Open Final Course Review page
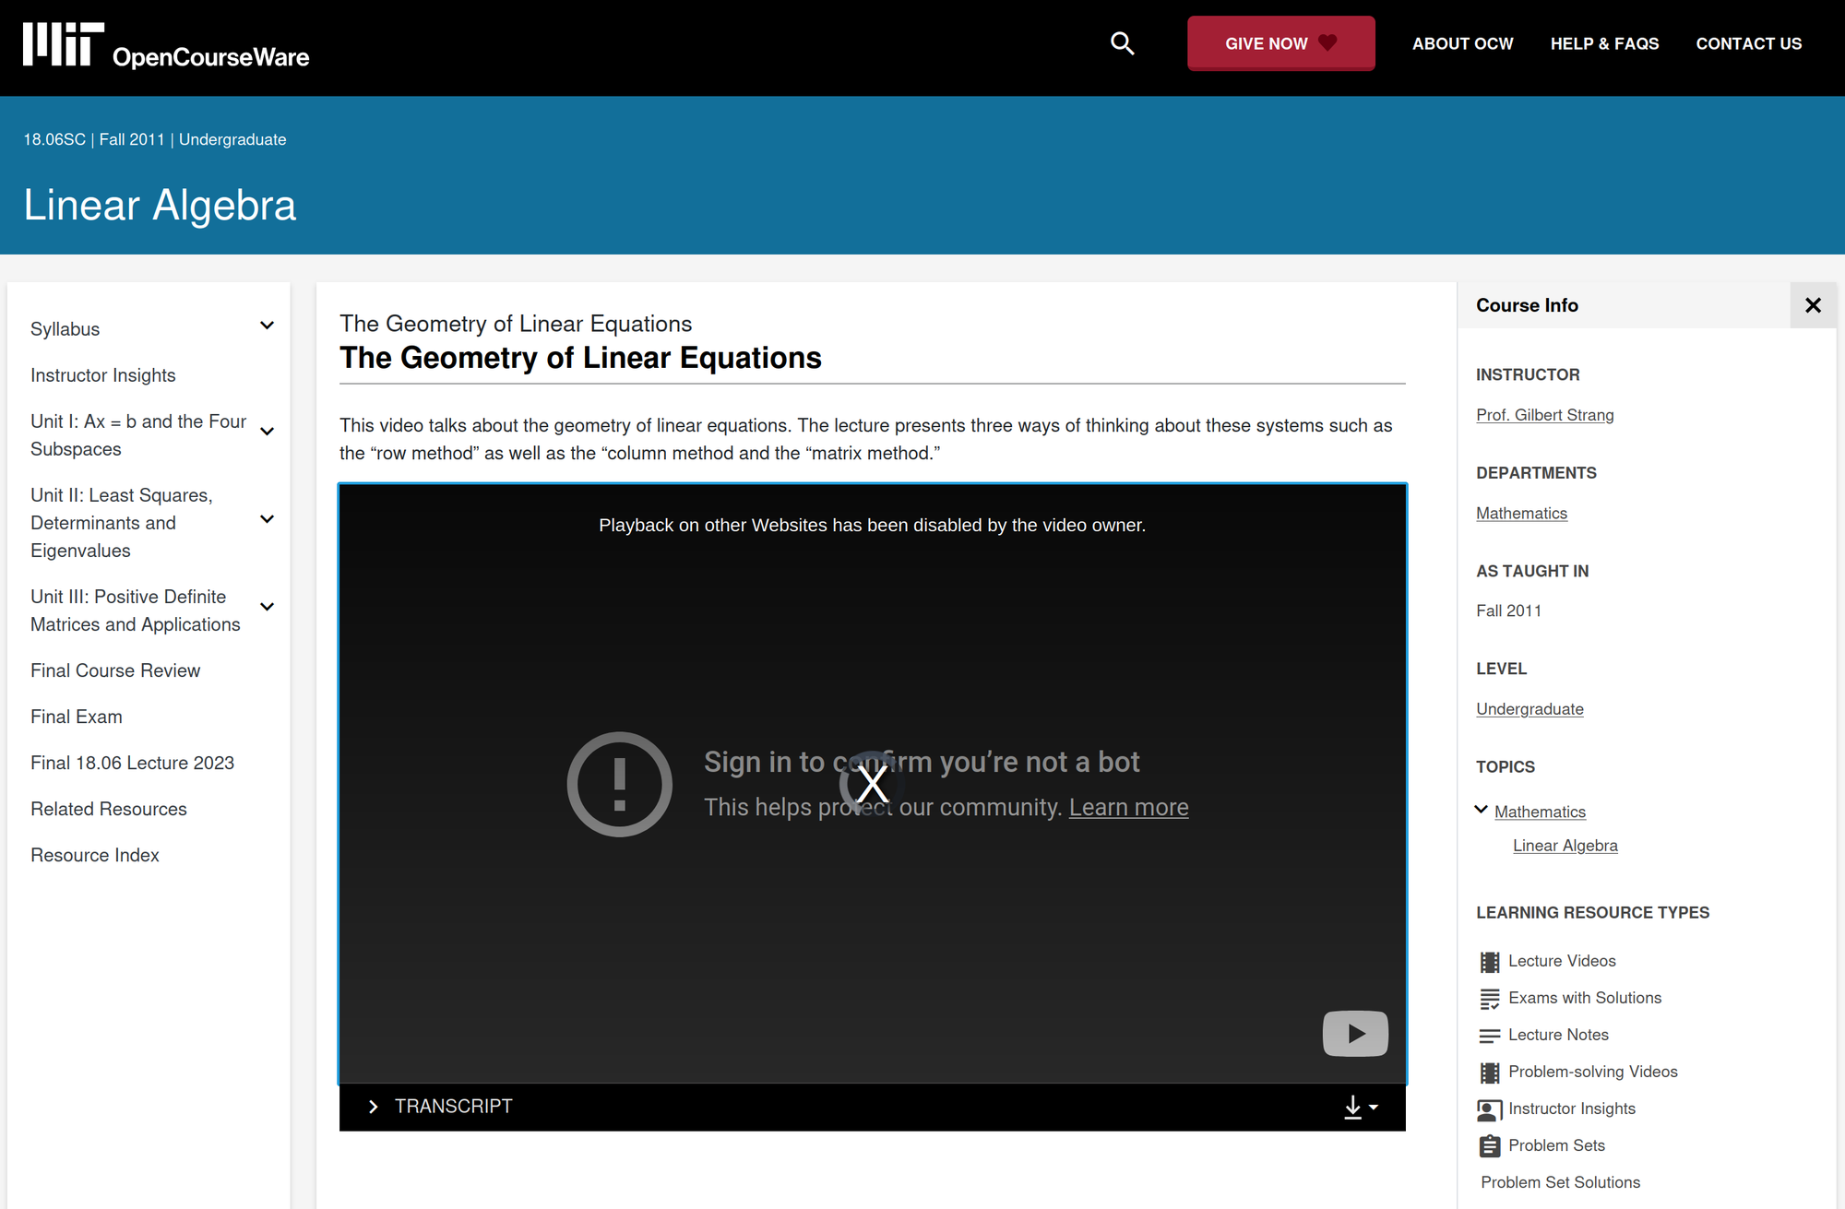 click(115, 670)
